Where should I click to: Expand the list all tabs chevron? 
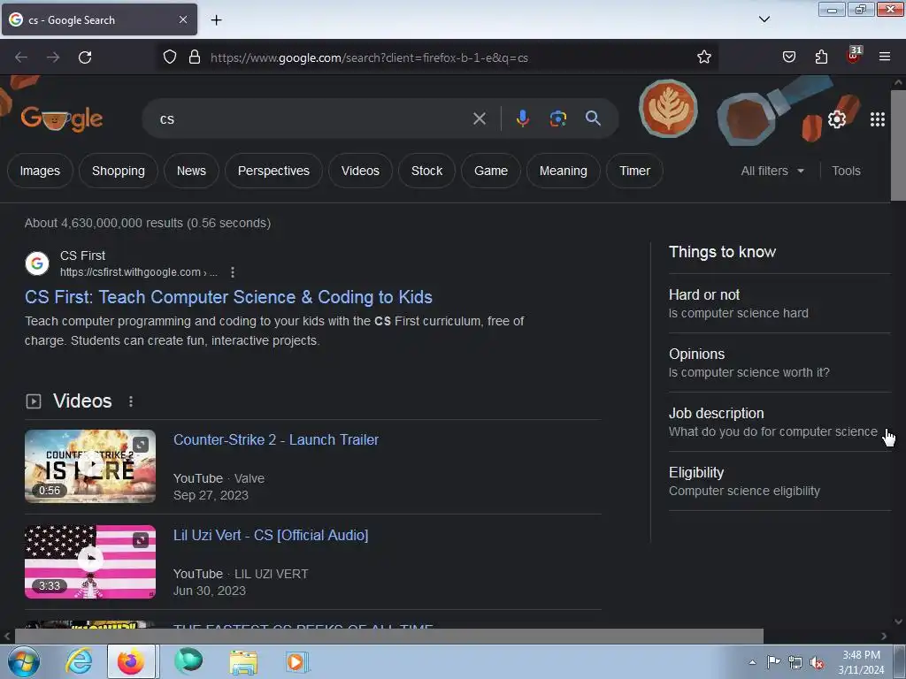coord(764,19)
